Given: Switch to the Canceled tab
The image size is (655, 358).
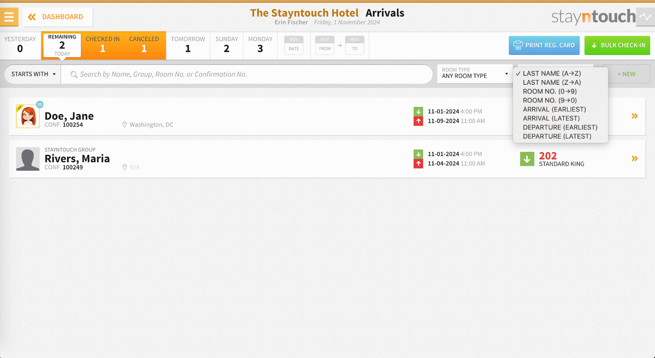Looking at the screenshot, I should pyautogui.click(x=144, y=45).
